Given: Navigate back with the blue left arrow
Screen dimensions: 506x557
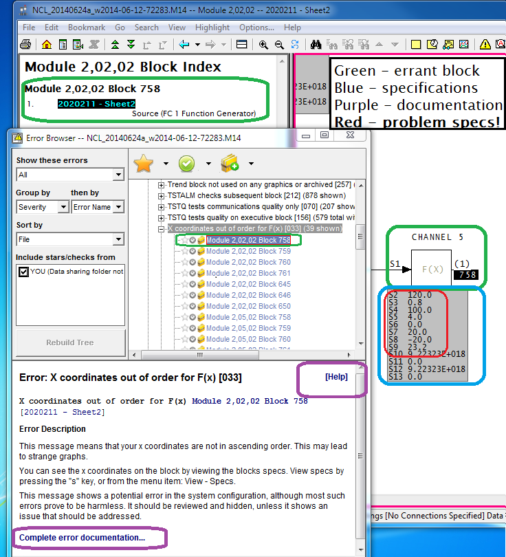Looking at the screenshot, I should pos(184,45).
